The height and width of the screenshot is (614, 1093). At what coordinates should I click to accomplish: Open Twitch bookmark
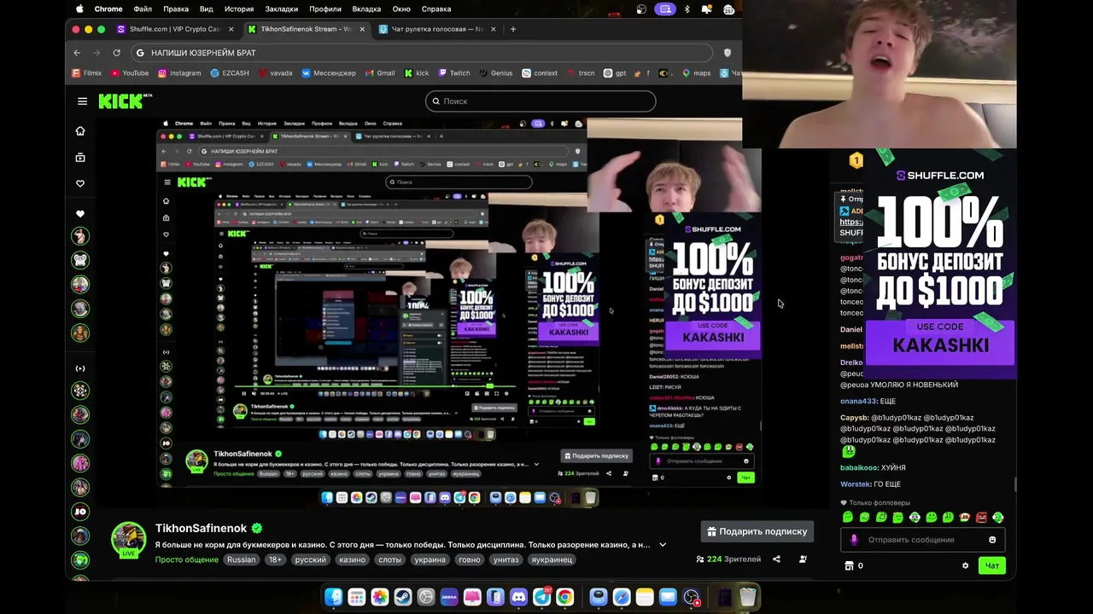[x=454, y=73]
